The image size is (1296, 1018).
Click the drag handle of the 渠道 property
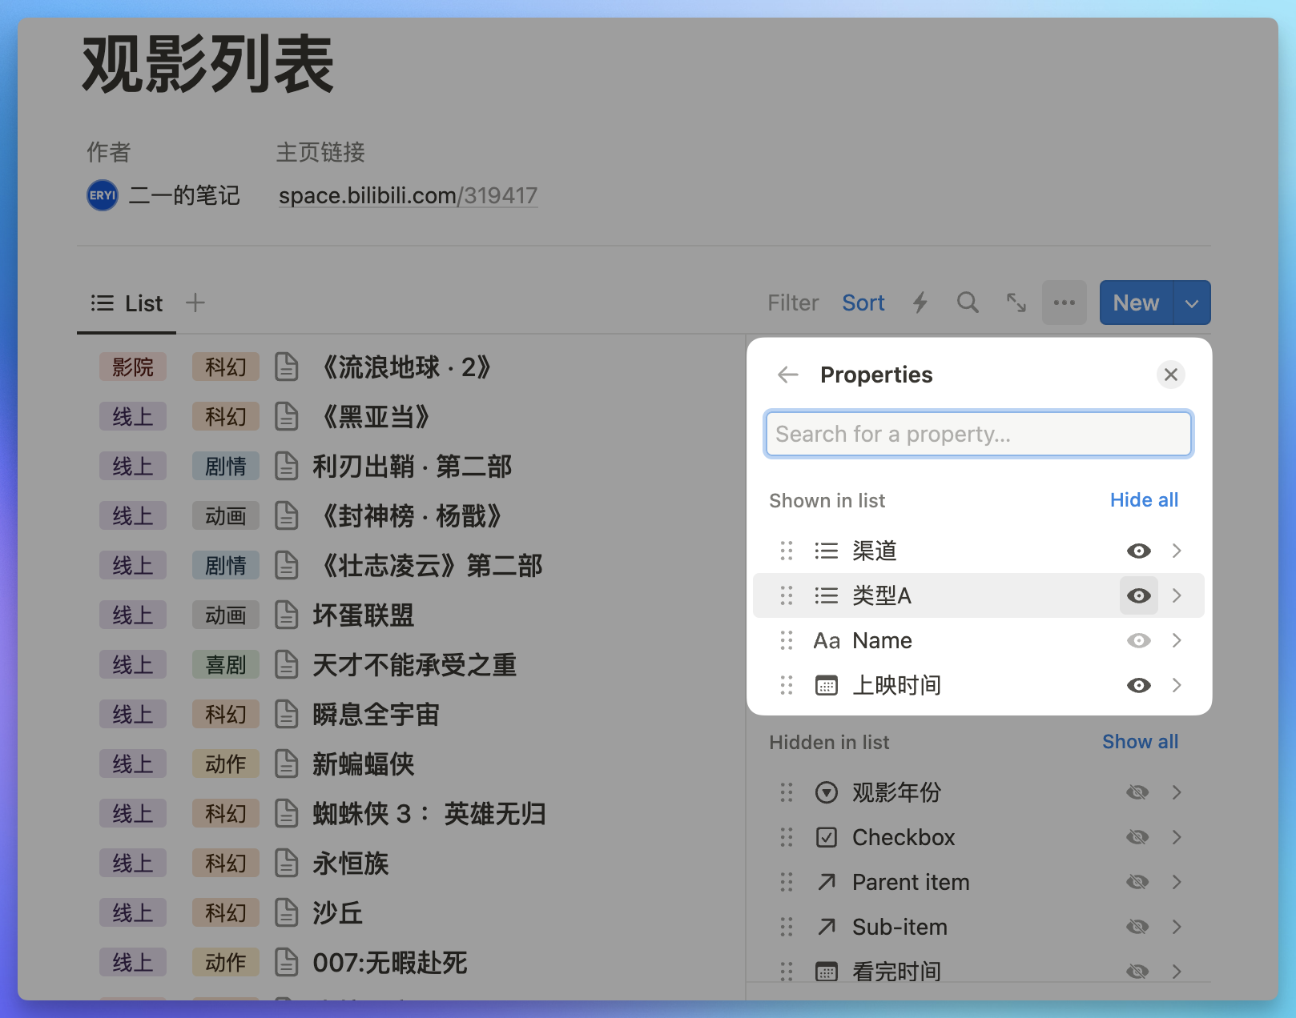pyautogui.click(x=786, y=551)
